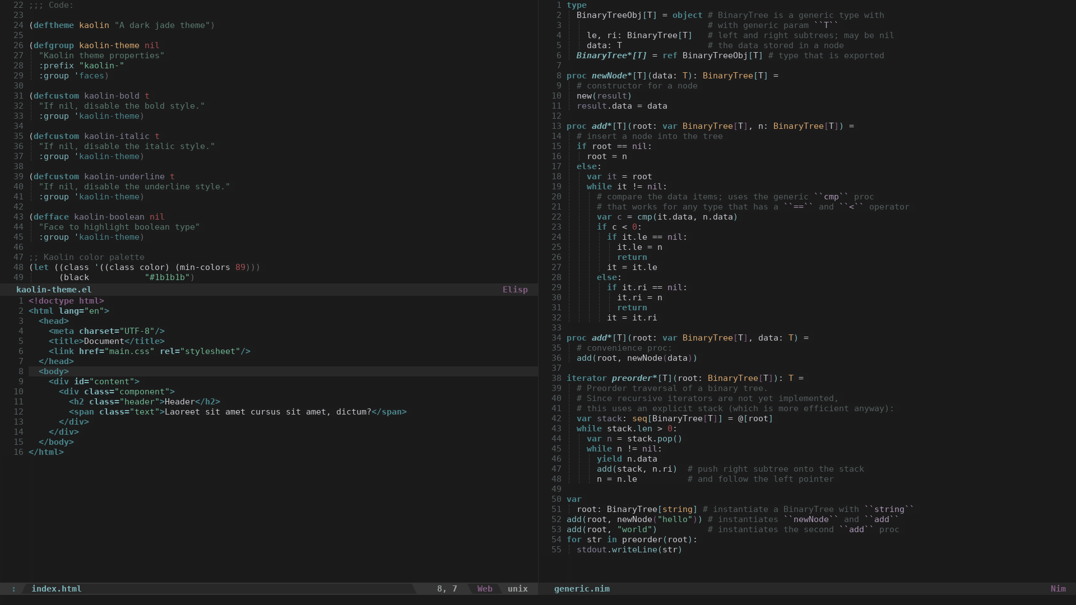Click the unix line-ending indicator
Viewport: 1076px width, 605px height.
[x=518, y=589]
